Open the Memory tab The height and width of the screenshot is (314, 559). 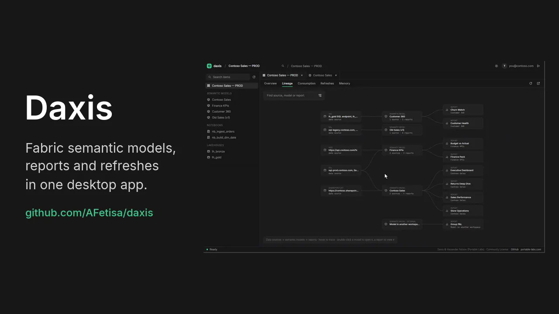coord(345,83)
